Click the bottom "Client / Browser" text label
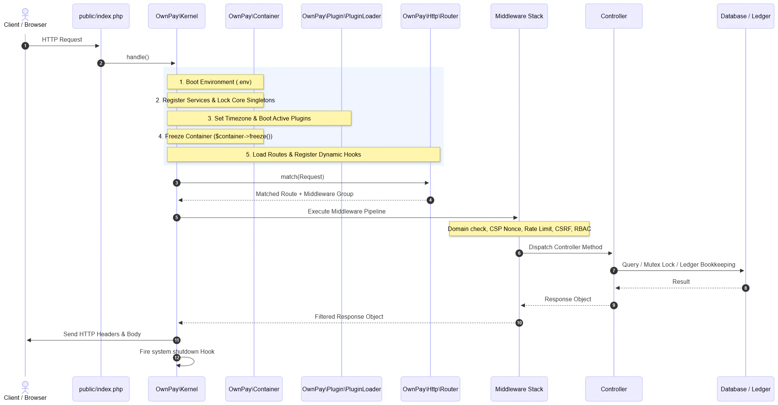778x405 pixels. pyautogui.click(x=25, y=398)
